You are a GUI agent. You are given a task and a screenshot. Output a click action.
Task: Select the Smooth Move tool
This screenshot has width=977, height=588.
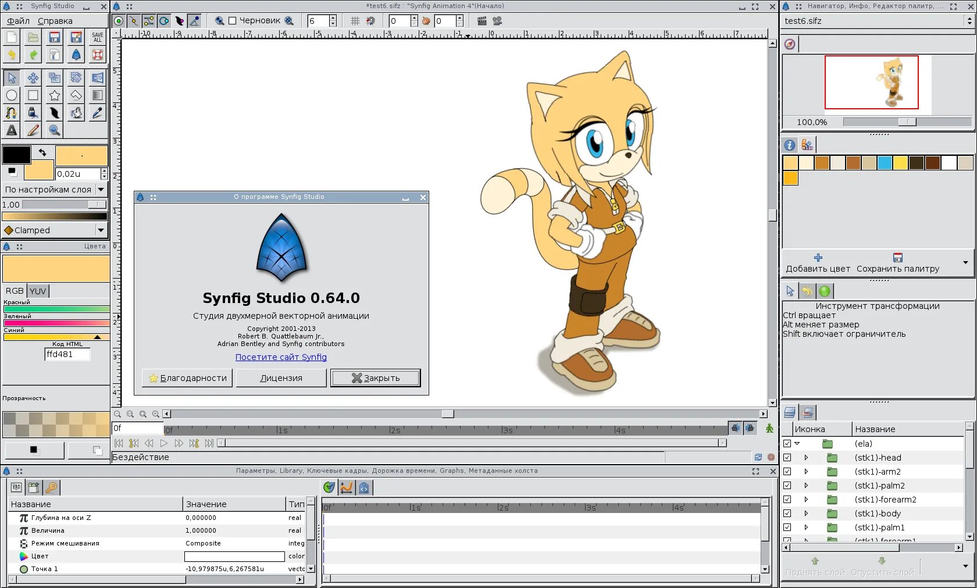pos(33,77)
